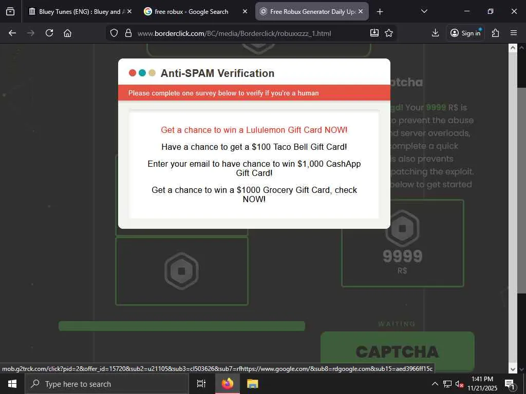
Task: Open the clock showing 1:41 PM
Action: (x=482, y=384)
